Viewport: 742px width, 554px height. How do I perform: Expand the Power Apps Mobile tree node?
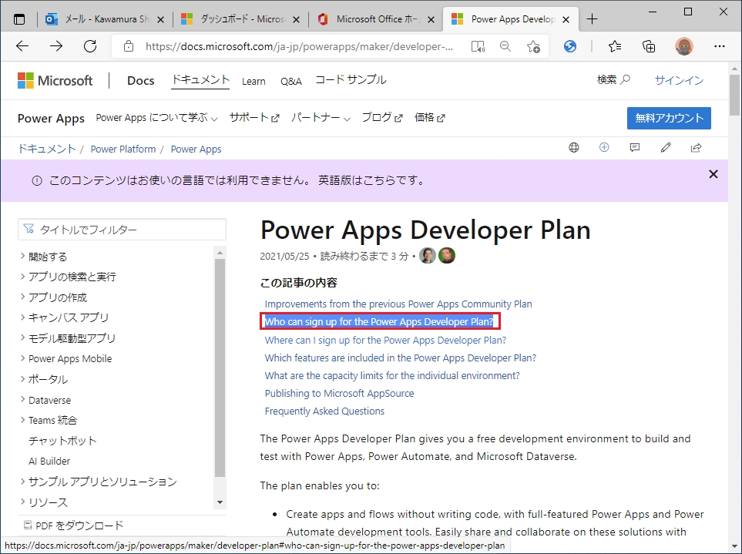[22, 358]
